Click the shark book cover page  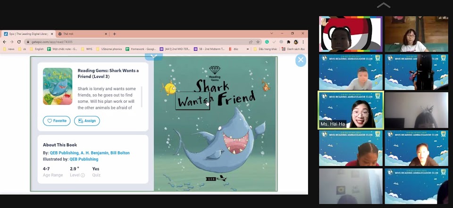(x=215, y=124)
